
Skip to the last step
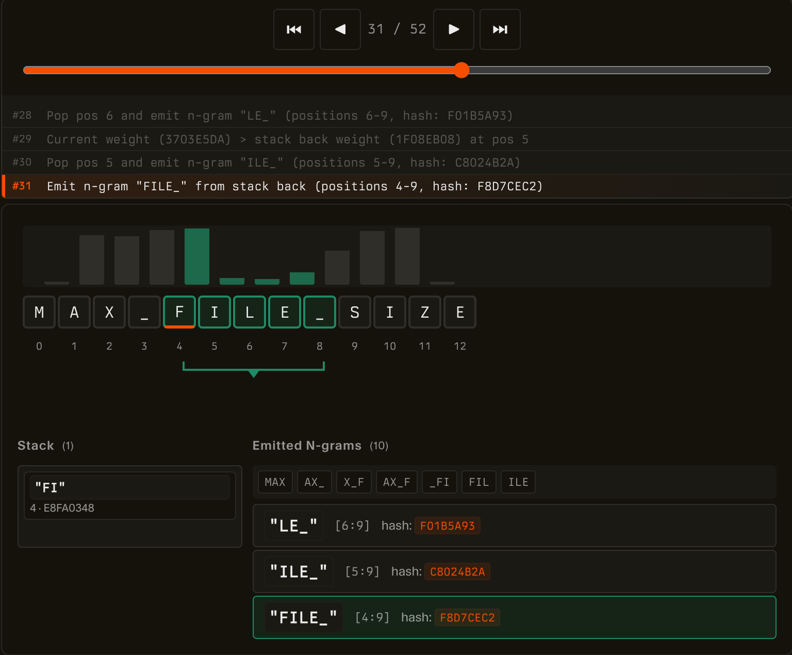[500, 29]
